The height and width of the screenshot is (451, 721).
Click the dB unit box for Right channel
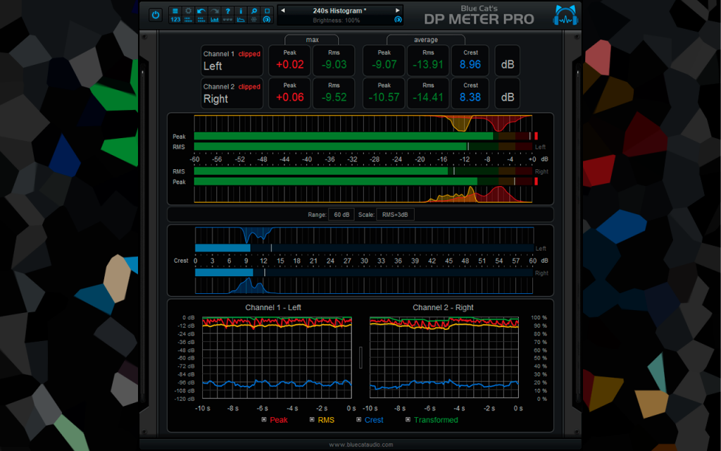click(x=507, y=93)
